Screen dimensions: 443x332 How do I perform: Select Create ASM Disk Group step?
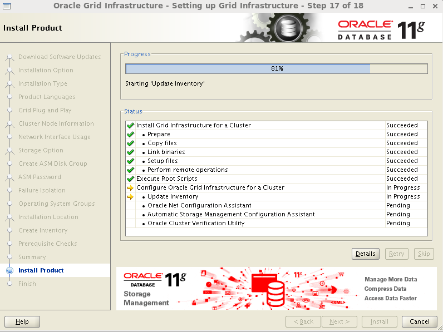pyautogui.click(x=52, y=163)
